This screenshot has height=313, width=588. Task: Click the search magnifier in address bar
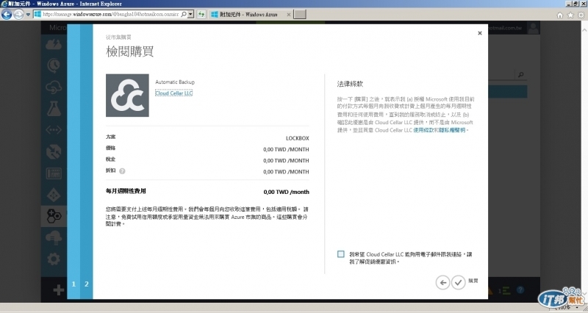coord(184,14)
